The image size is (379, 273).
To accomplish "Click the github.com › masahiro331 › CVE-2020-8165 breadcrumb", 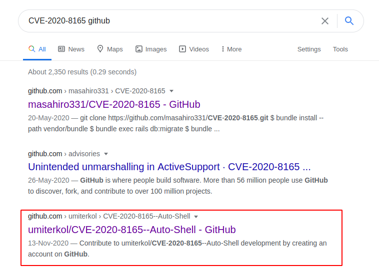I will (x=96, y=91).
